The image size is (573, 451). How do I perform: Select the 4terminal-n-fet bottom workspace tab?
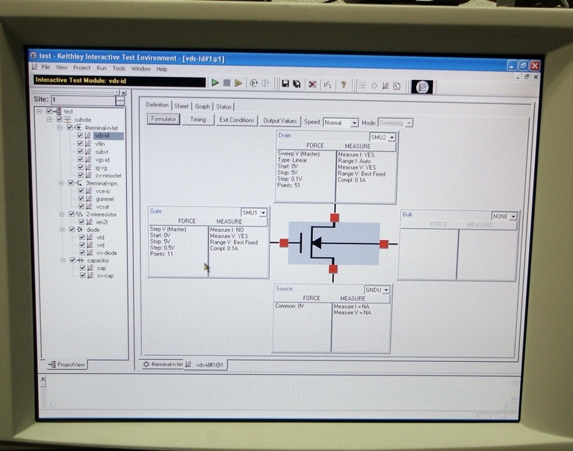[164, 364]
